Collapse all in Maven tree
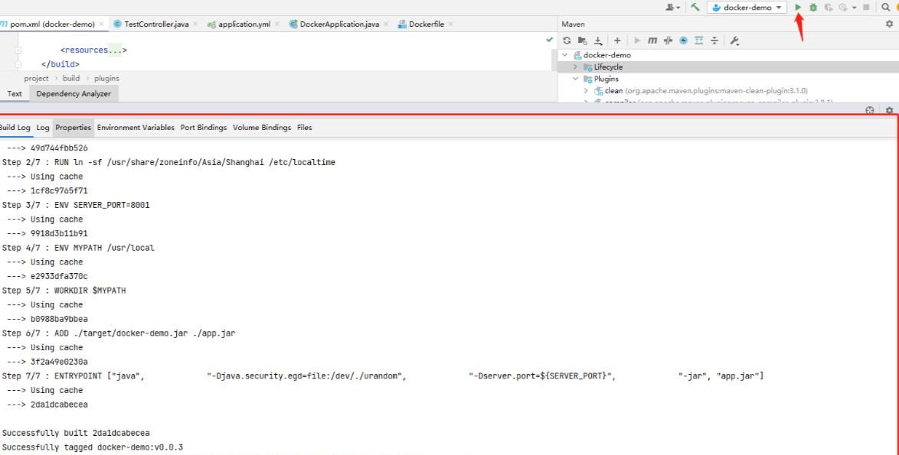Image resolution: width=899 pixels, height=455 pixels. (x=714, y=41)
